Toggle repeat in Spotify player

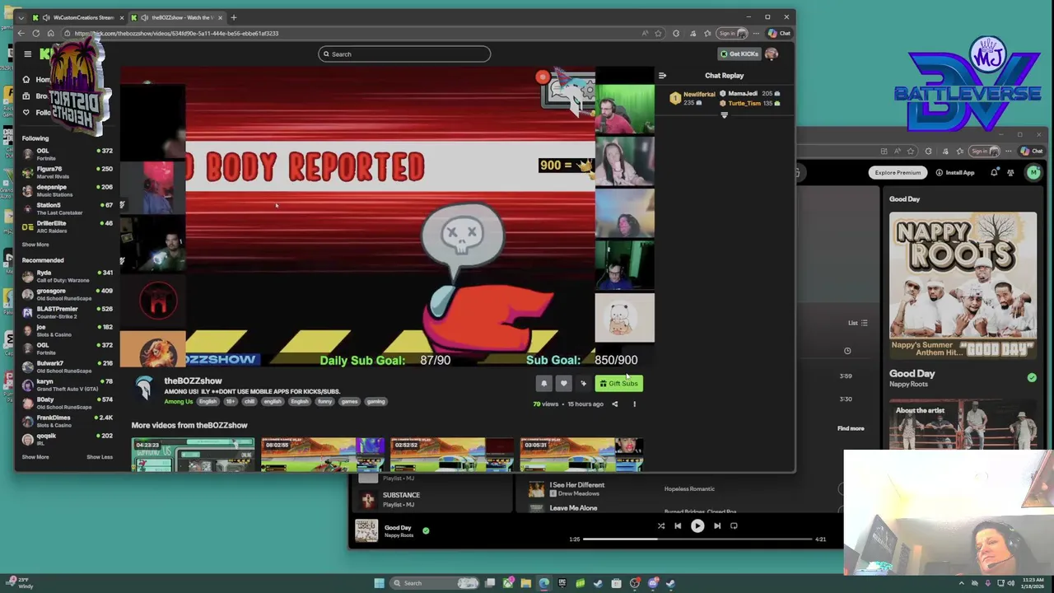(x=734, y=525)
